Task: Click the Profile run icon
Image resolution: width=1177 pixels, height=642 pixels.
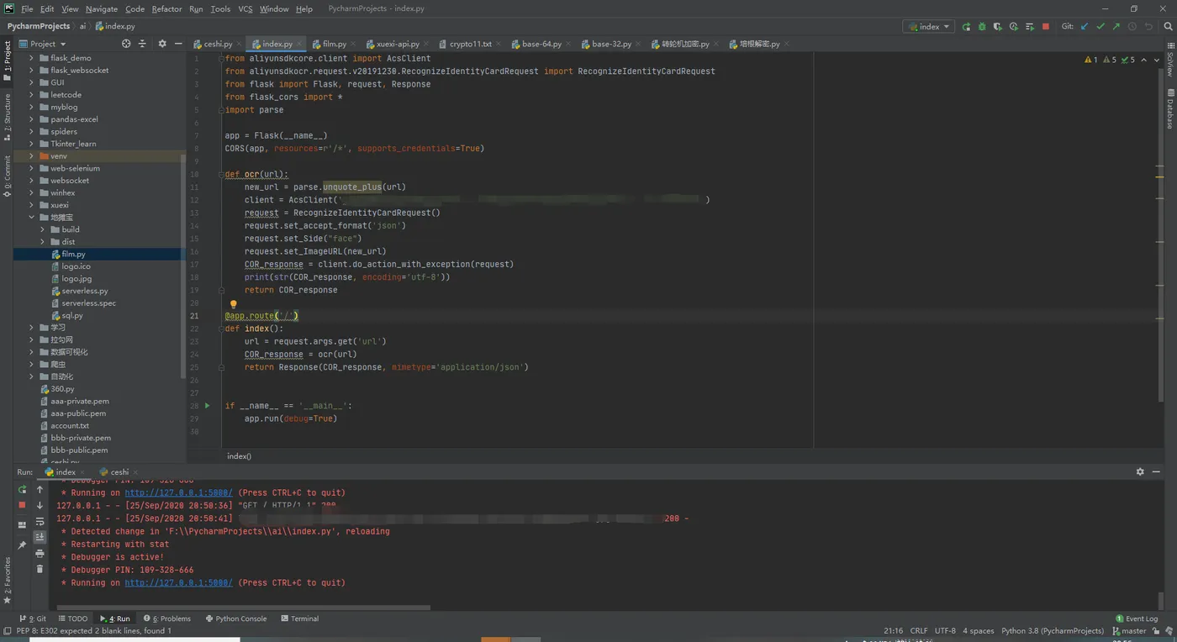Action: click(1014, 26)
